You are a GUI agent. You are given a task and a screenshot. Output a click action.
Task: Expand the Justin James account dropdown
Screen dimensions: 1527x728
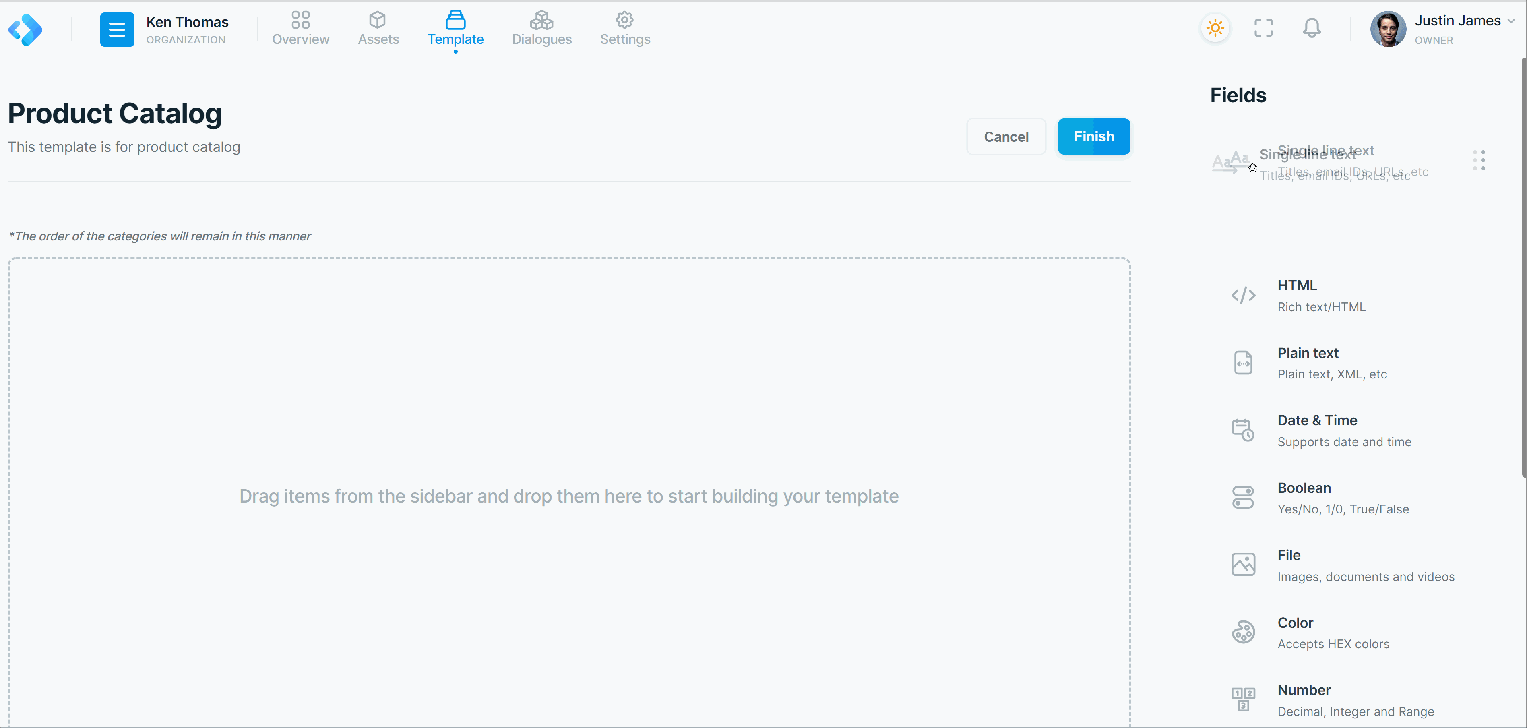(x=1511, y=21)
